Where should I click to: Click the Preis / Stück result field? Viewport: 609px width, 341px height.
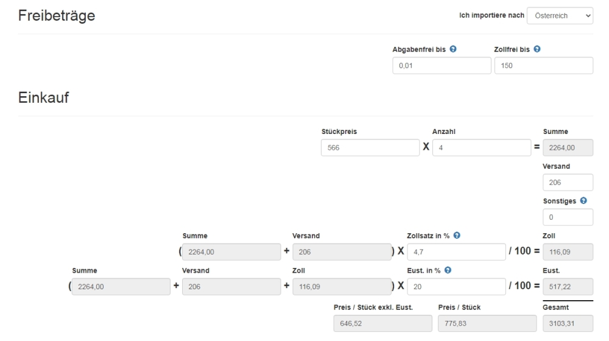tap(487, 323)
